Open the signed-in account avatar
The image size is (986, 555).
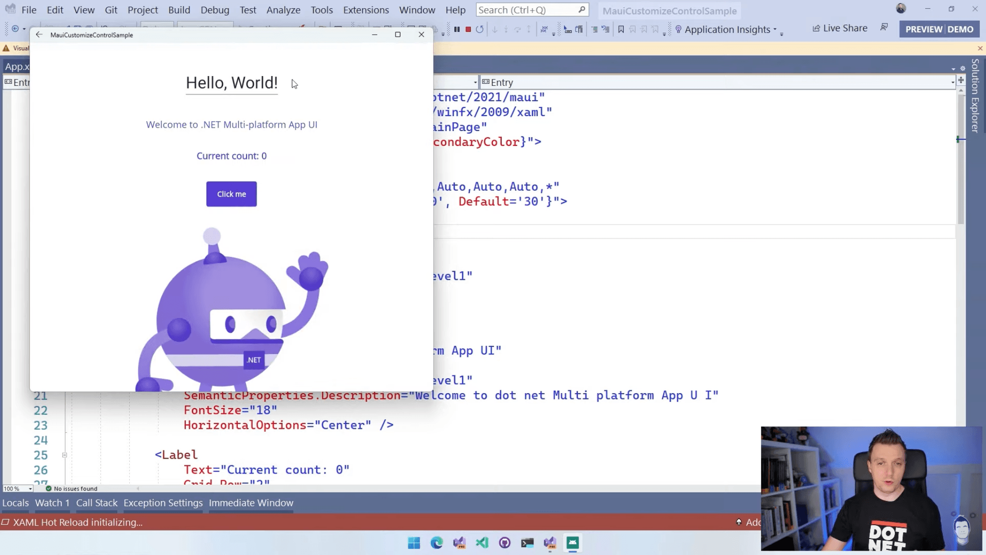pos(901,9)
